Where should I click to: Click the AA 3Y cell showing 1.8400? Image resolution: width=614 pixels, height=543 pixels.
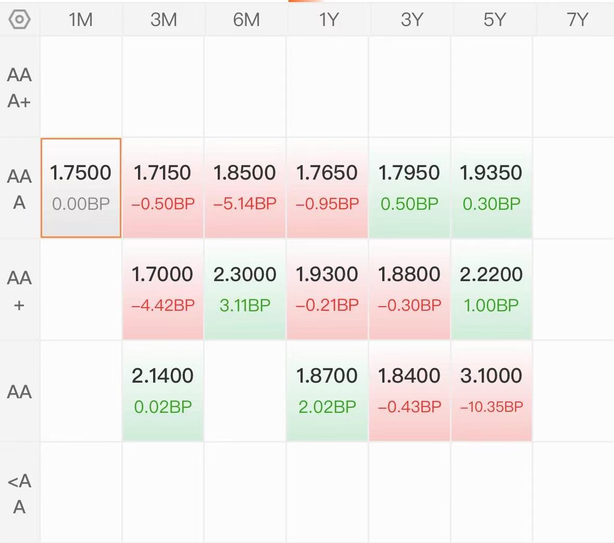(409, 390)
